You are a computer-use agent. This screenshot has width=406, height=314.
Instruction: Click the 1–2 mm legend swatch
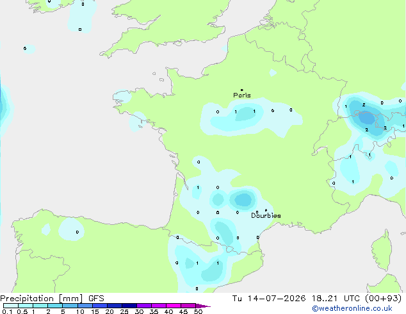40,306
